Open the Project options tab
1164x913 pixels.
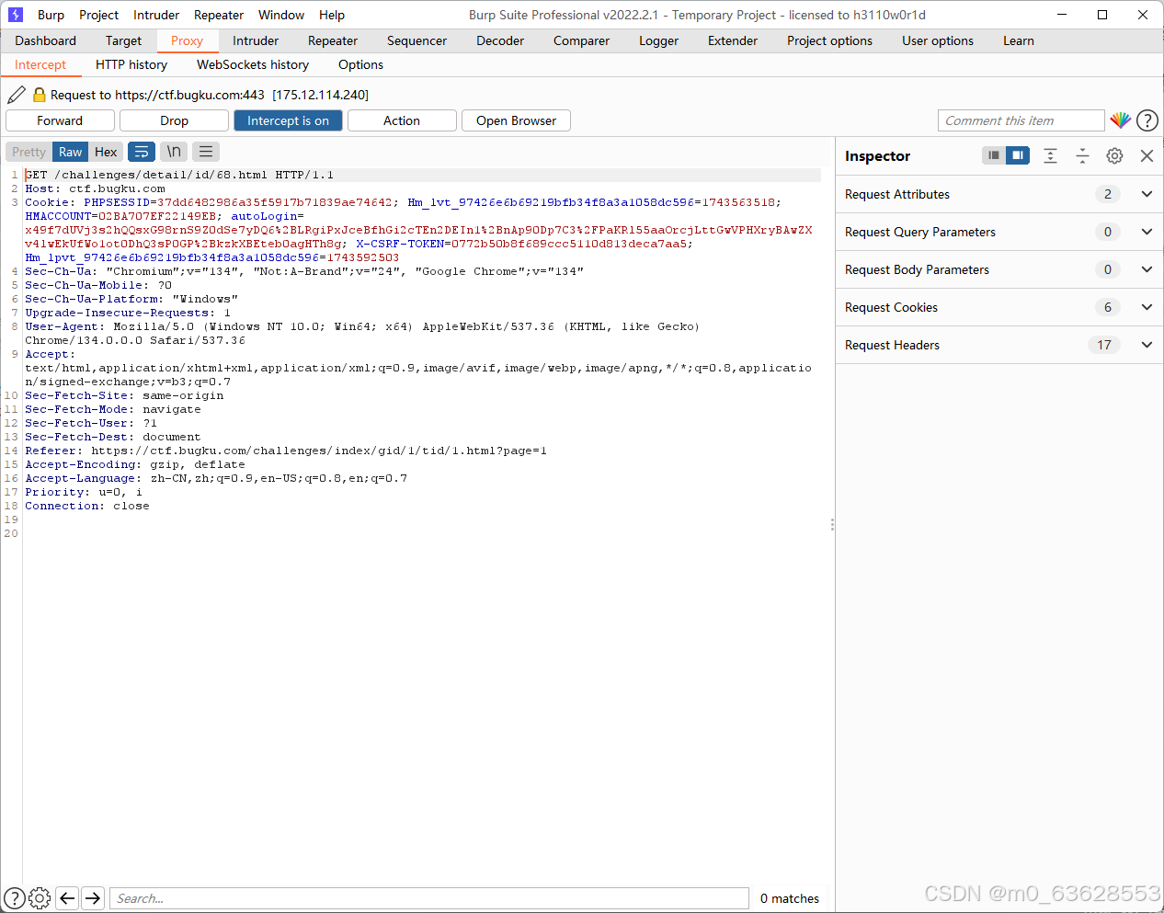point(829,40)
